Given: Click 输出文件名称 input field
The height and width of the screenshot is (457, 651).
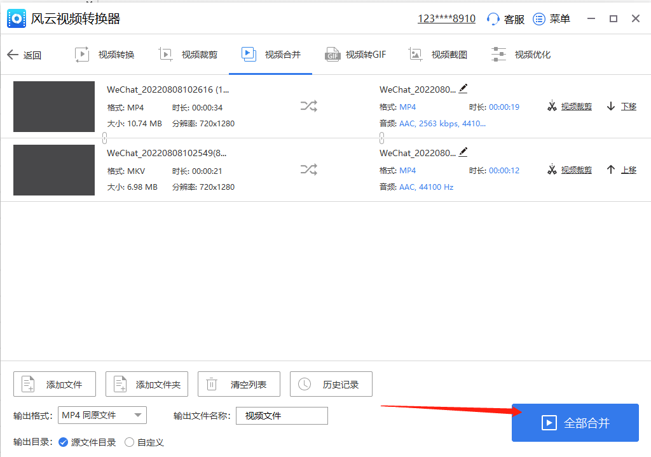Looking at the screenshot, I should point(282,416).
